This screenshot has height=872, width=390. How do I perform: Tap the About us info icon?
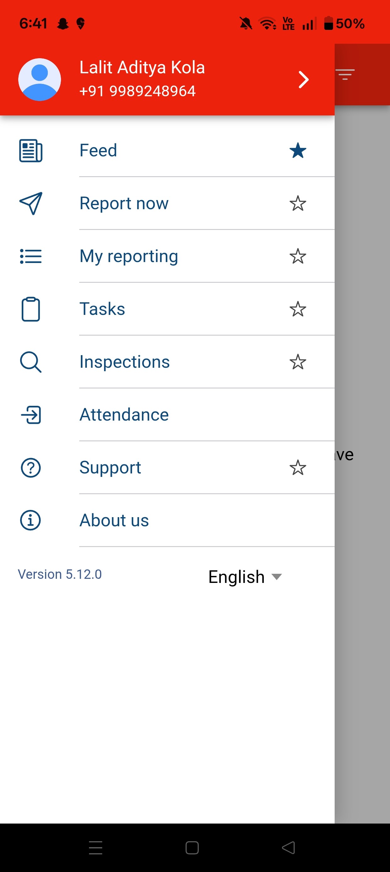click(31, 520)
